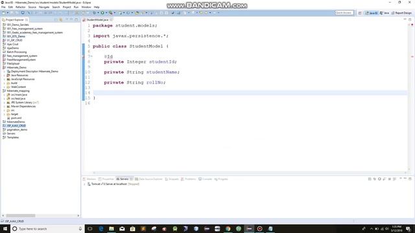The width and height of the screenshot is (415, 233).
Task: Click the Link with Editor icon in Project Explorer
Action: (x=60, y=20)
